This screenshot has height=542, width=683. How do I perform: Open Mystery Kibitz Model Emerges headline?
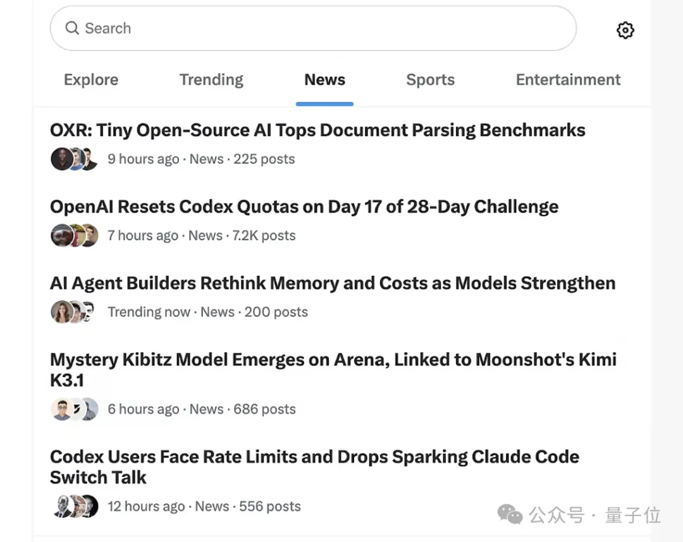(x=333, y=370)
